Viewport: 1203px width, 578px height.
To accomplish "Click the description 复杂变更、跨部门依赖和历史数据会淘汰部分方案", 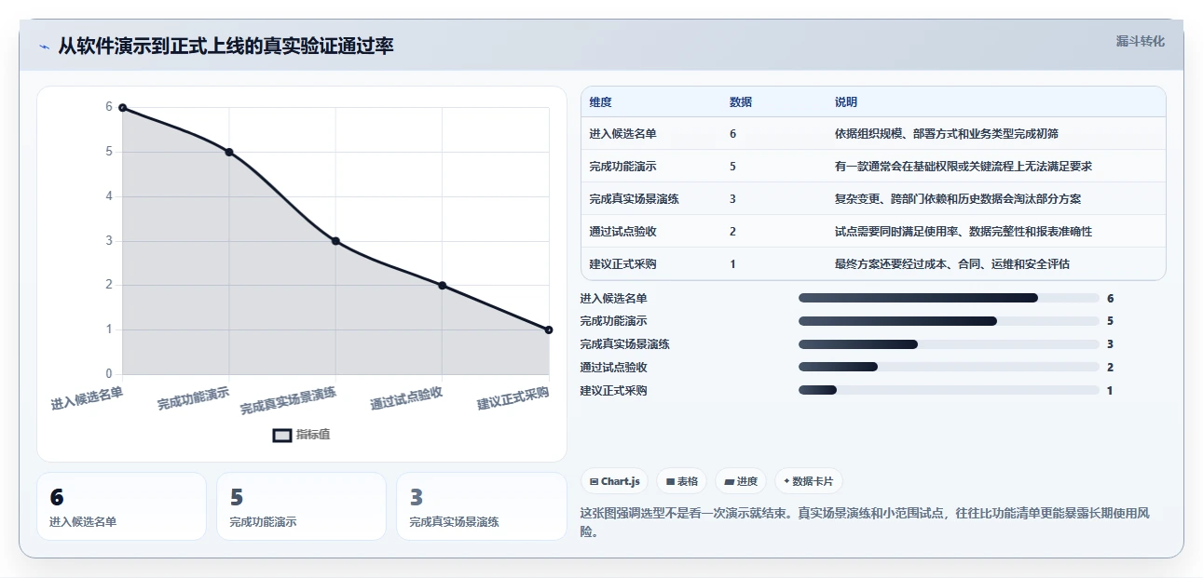I will [x=958, y=199].
